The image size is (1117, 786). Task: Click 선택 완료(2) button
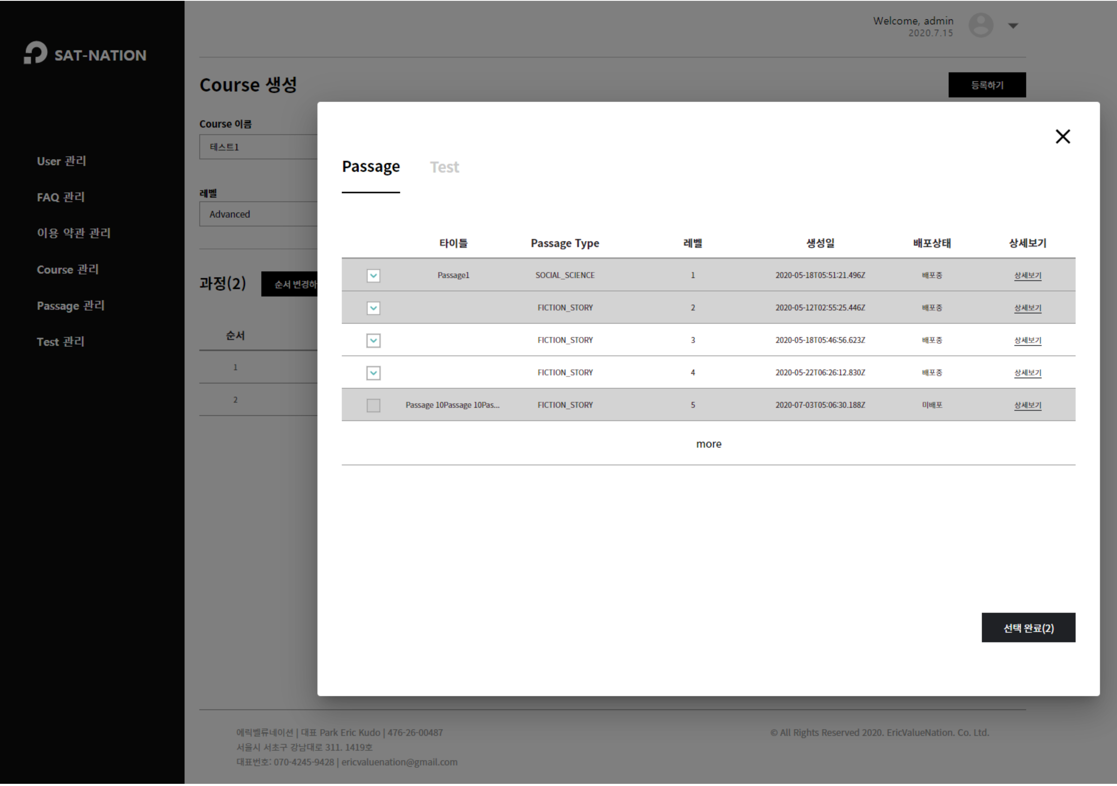(1028, 628)
